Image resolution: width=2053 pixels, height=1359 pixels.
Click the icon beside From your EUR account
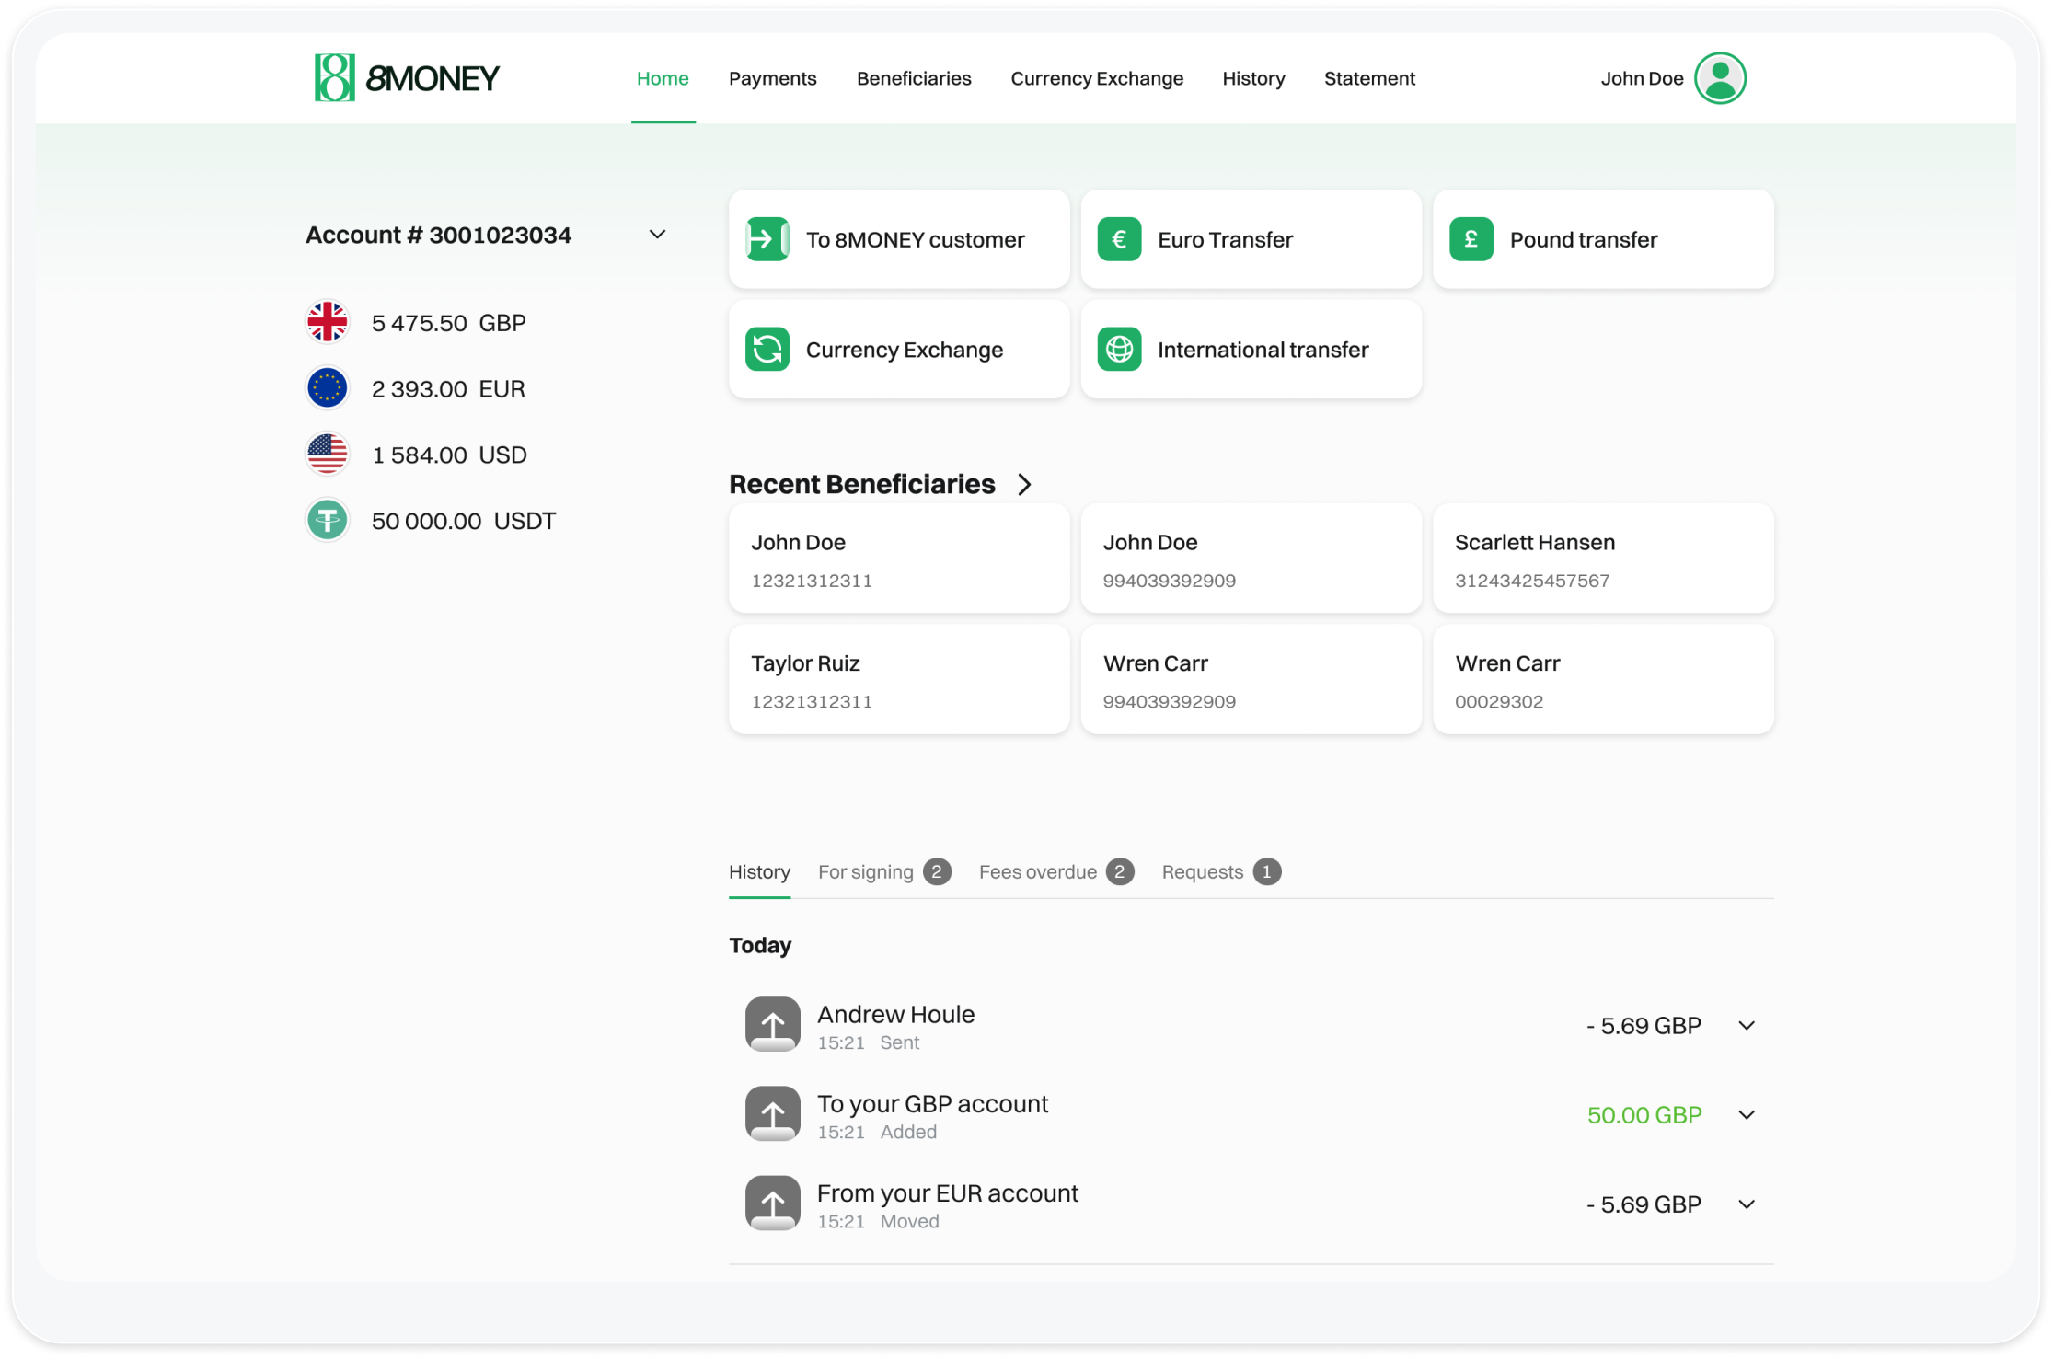[x=773, y=1204]
